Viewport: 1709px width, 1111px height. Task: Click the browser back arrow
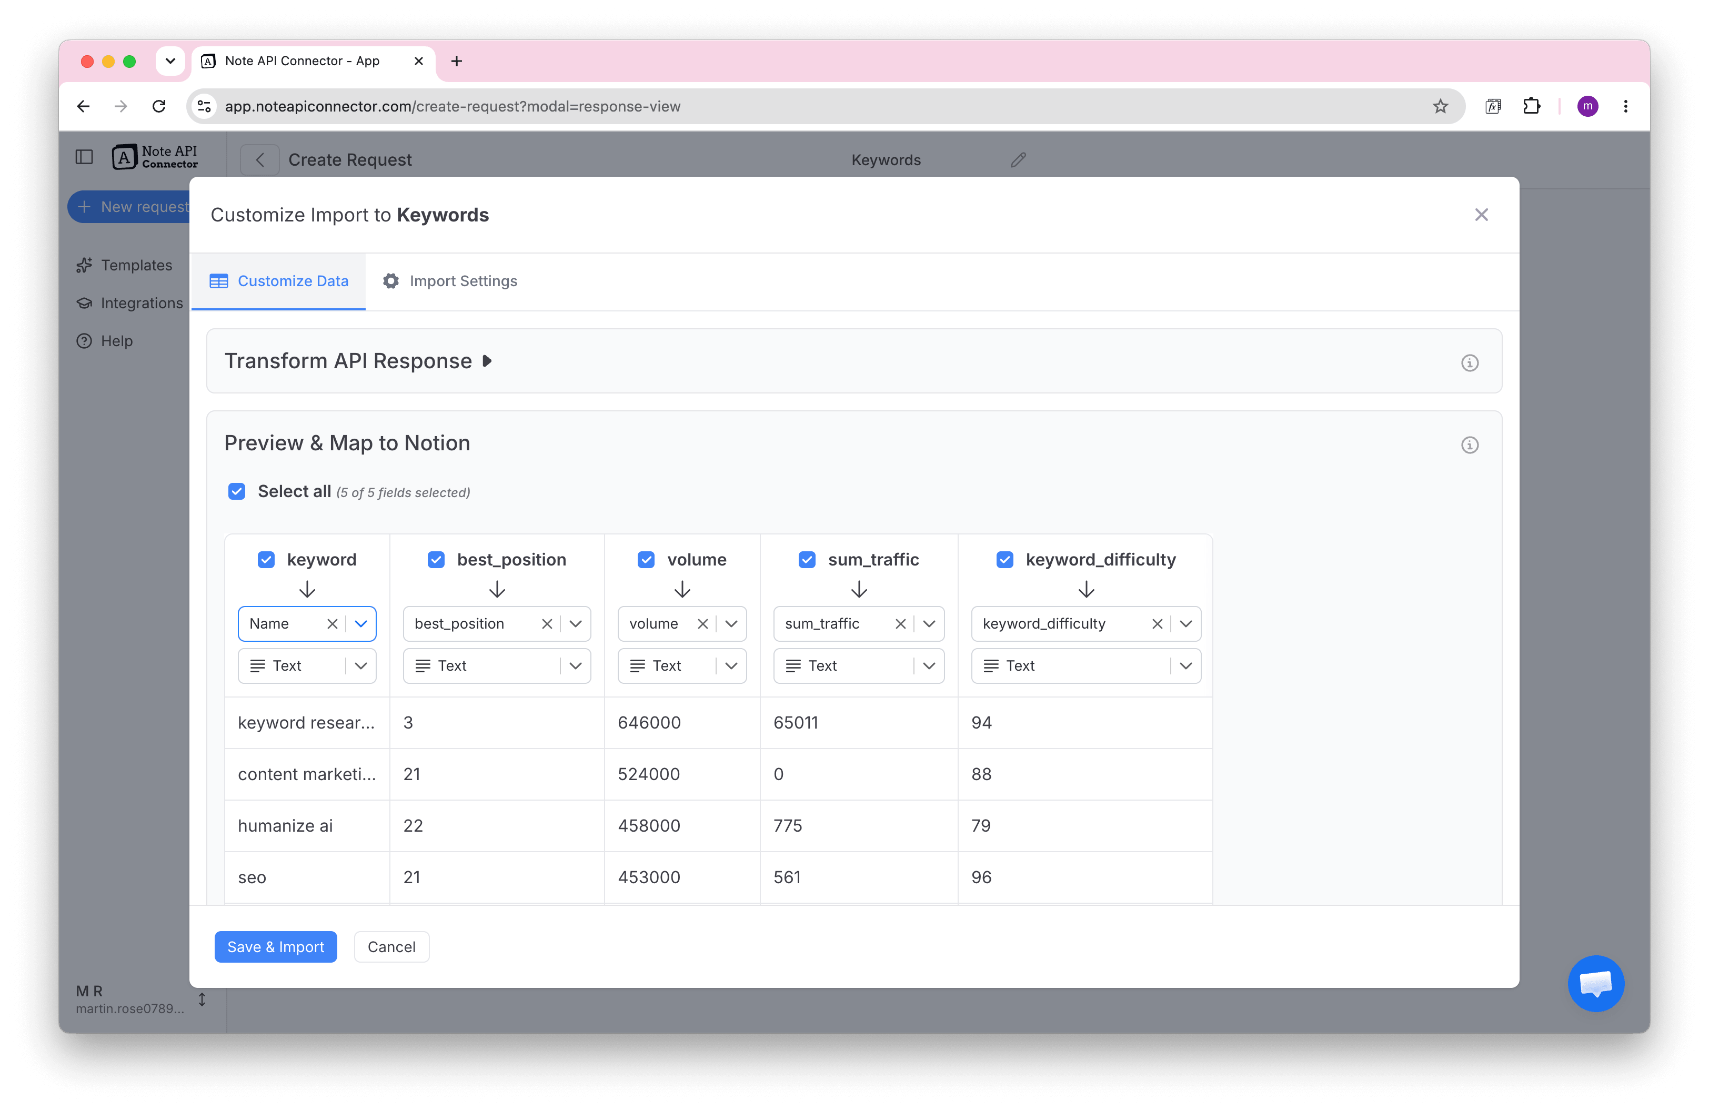click(x=83, y=106)
